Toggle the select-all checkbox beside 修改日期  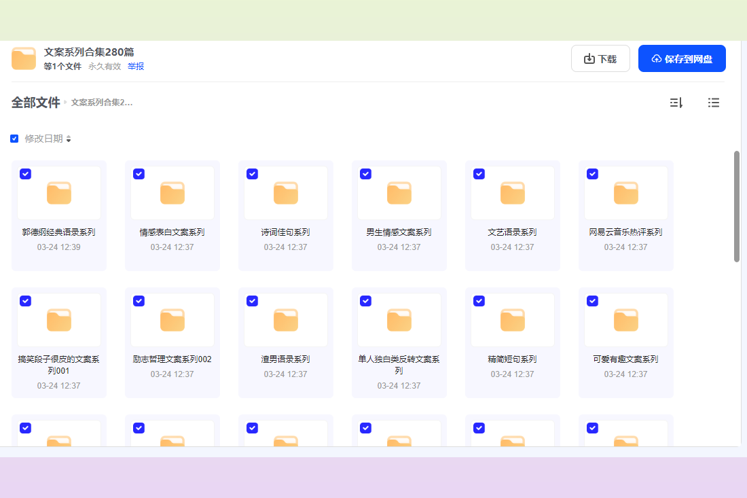(14, 139)
